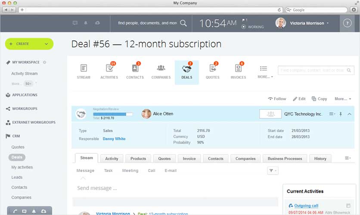The height and width of the screenshot is (215, 360).
Task: Follow this deal
Action: [x=277, y=99]
